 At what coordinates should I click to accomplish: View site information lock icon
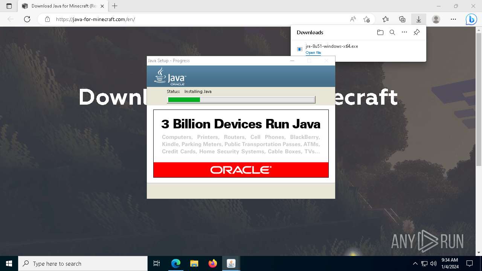point(47,19)
